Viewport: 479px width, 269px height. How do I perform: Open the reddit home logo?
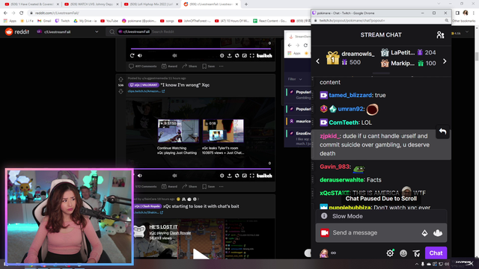[x=17, y=31]
